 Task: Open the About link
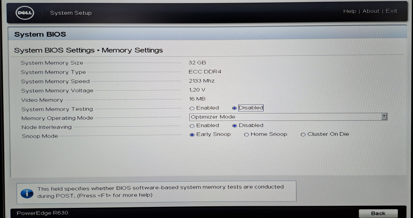[x=371, y=11]
